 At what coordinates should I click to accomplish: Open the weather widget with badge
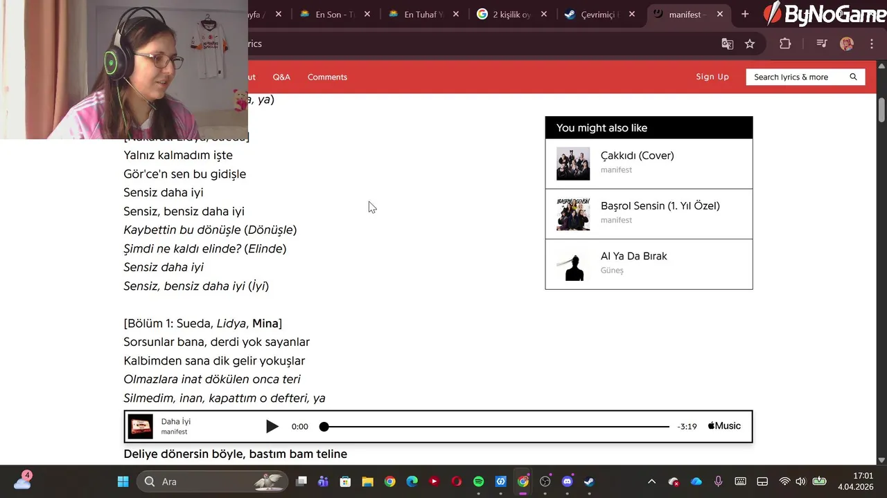point(22,480)
